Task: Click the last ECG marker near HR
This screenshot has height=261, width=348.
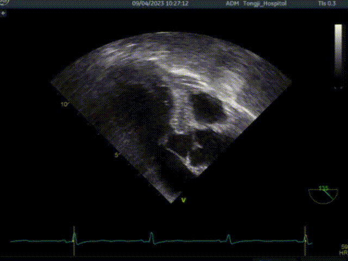Action: pyautogui.click(x=306, y=237)
